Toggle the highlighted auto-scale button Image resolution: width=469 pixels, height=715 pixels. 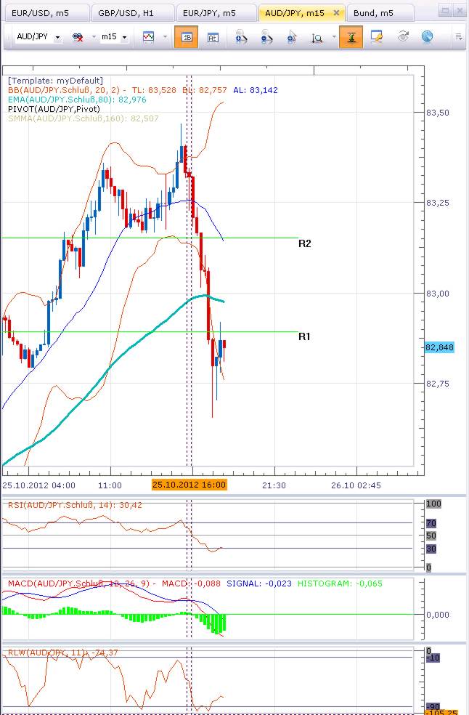click(x=351, y=37)
